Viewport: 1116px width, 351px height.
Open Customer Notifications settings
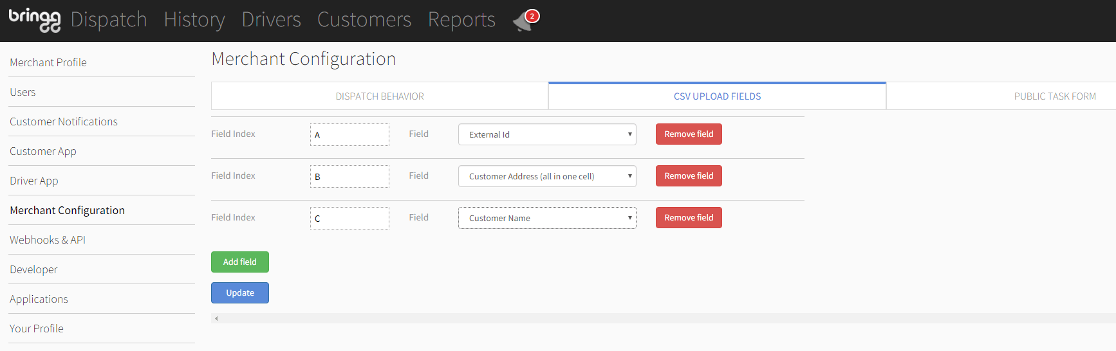point(64,122)
